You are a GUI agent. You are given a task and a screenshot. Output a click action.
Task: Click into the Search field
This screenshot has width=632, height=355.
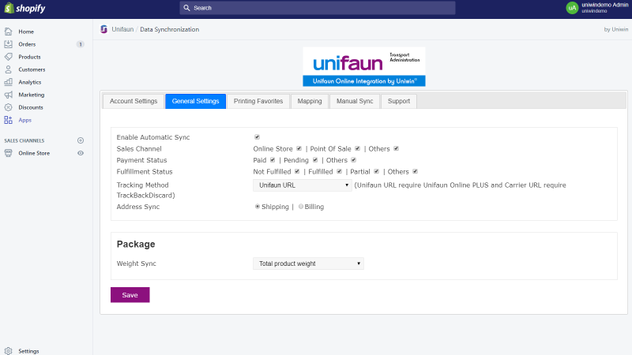[x=318, y=8]
